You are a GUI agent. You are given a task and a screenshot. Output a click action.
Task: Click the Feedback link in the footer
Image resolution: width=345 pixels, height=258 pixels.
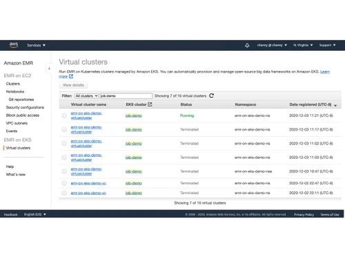[x=11, y=215]
